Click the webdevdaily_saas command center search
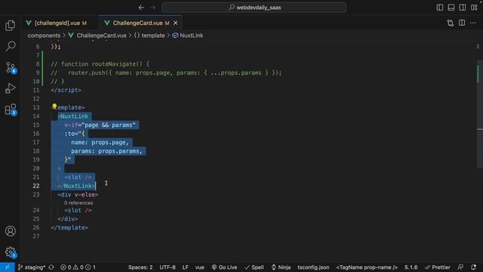Image resolution: width=483 pixels, height=272 pixels. coord(254,8)
